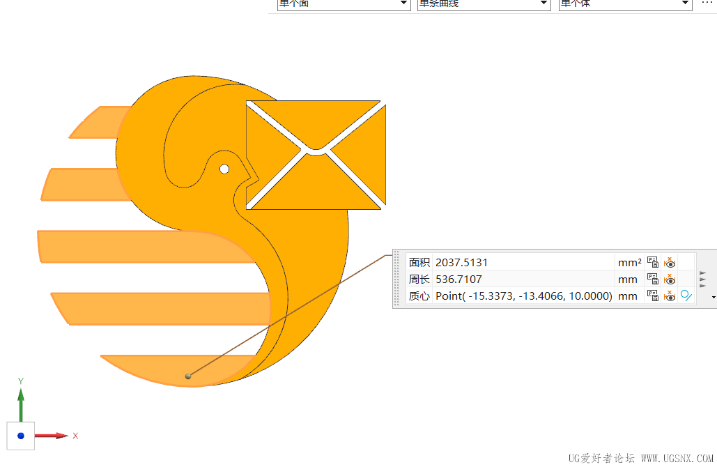
Task: Click the blue origin dot of coordinate triad
Action: 21,436
